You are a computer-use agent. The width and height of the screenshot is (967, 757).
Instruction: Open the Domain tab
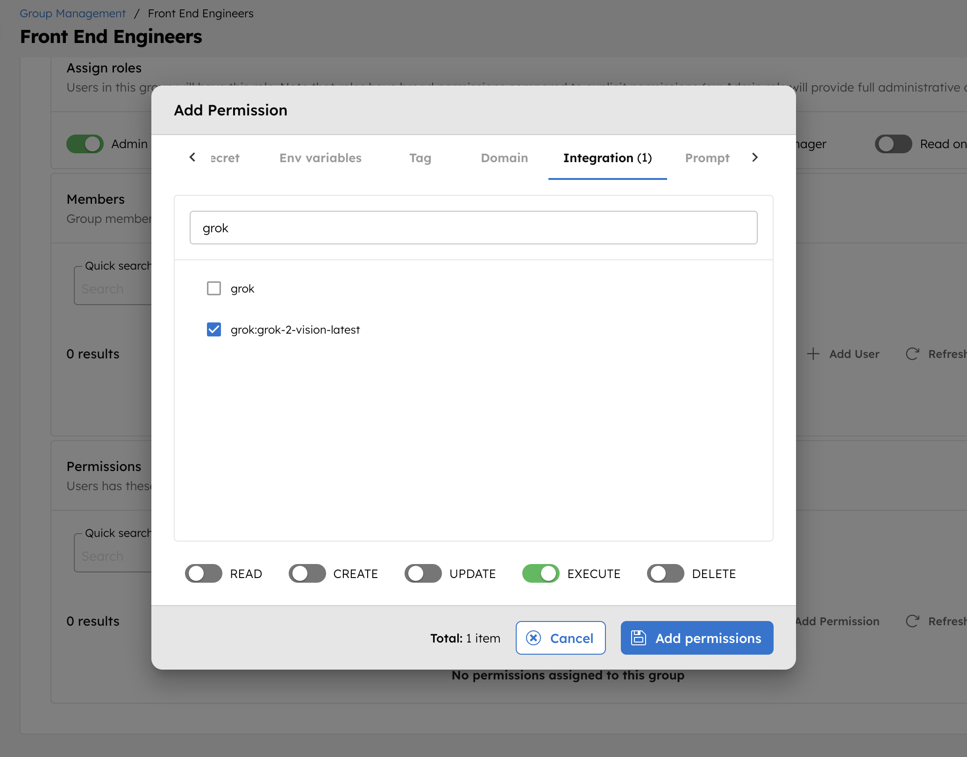tap(505, 158)
